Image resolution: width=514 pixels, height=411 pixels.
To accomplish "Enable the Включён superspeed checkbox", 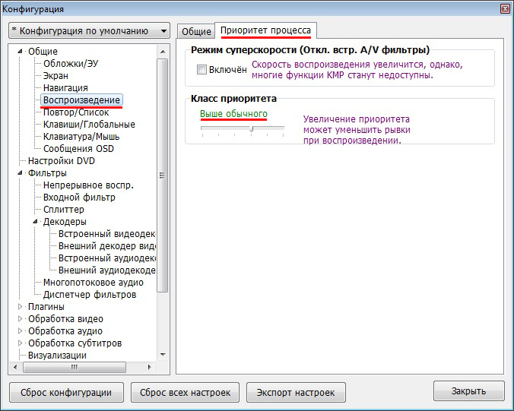I will pyautogui.click(x=201, y=69).
